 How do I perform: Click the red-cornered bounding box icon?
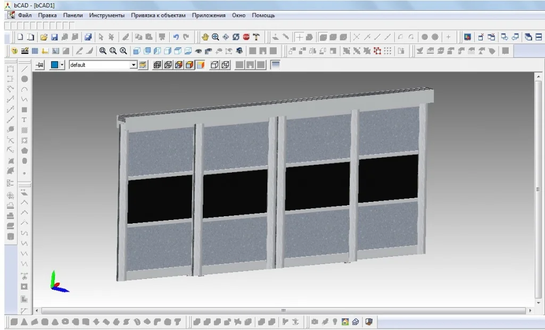point(377,51)
